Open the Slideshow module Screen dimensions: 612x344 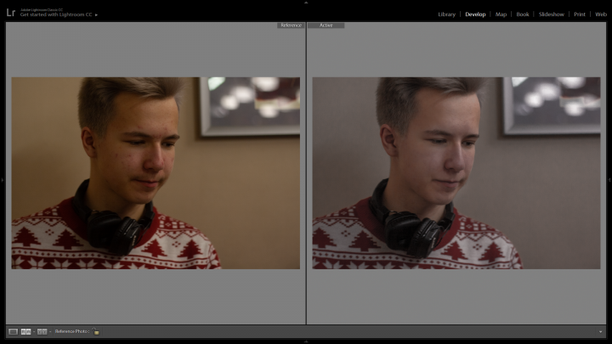coord(551,14)
